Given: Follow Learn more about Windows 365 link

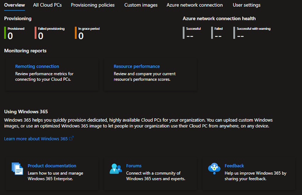Looking at the screenshot, I should (36, 139).
